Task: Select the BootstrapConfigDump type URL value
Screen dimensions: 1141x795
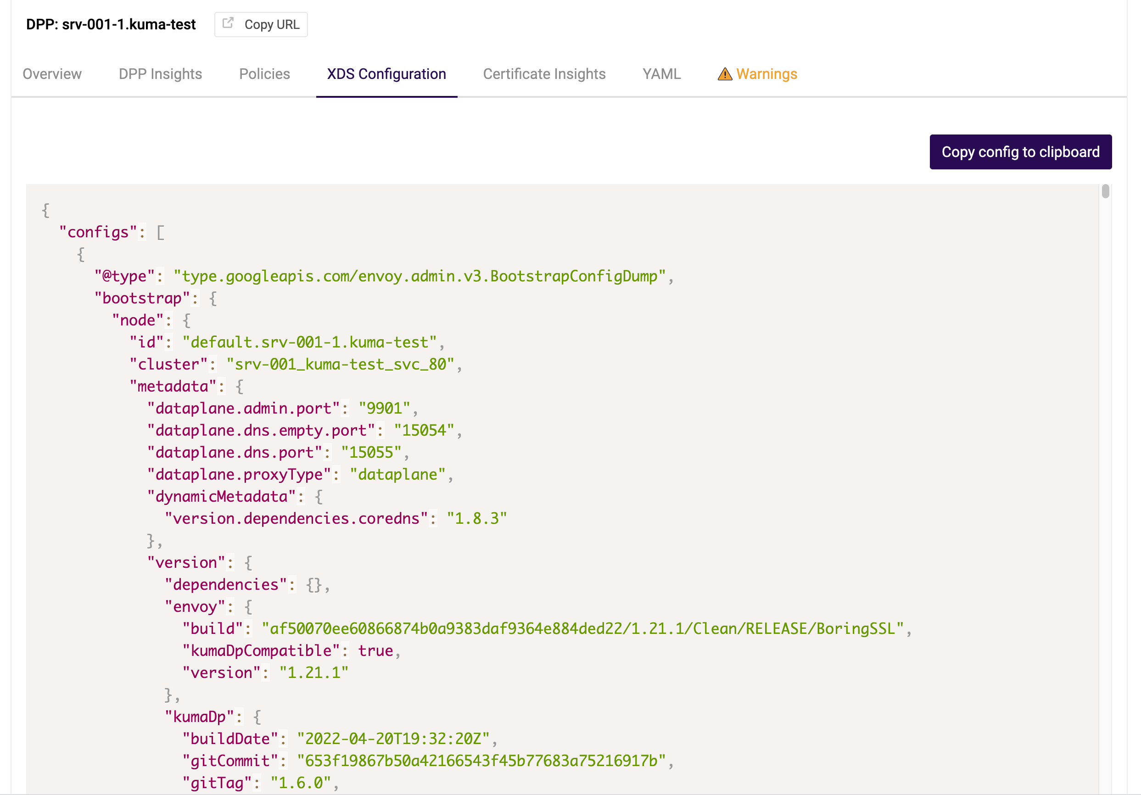Action: tap(419, 276)
